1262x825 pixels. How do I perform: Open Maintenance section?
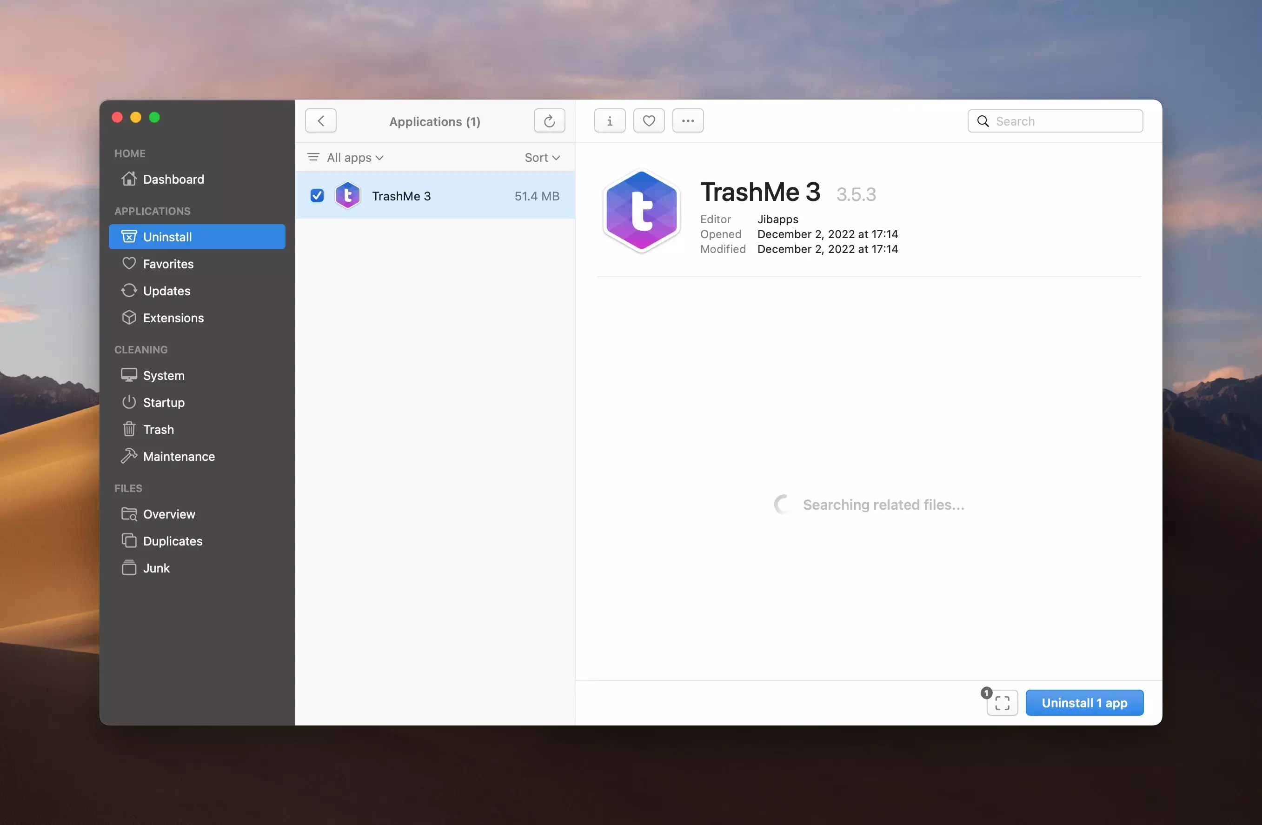(197, 457)
